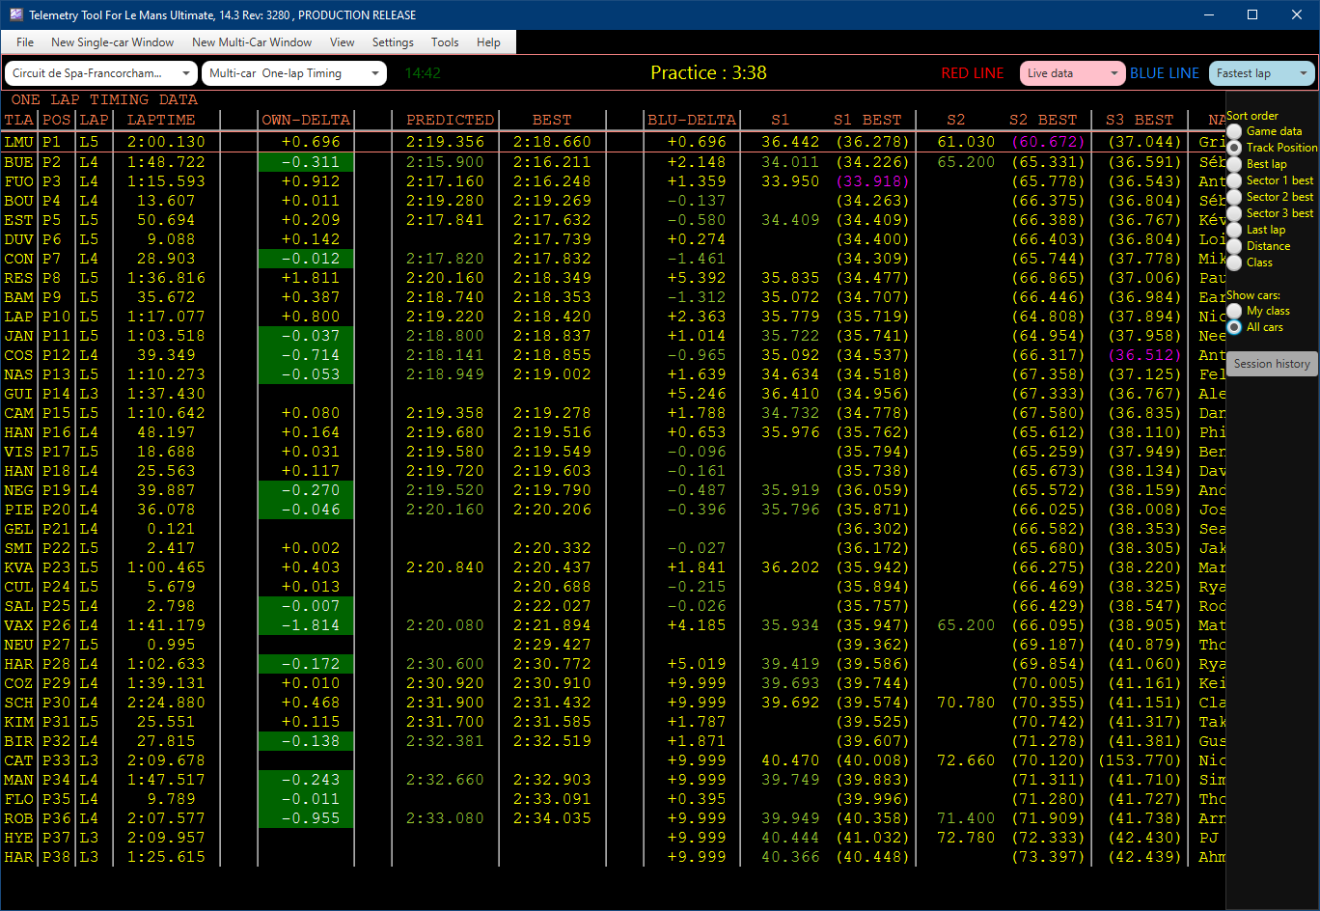Click the RED LINE label

[x=973, y=73]
